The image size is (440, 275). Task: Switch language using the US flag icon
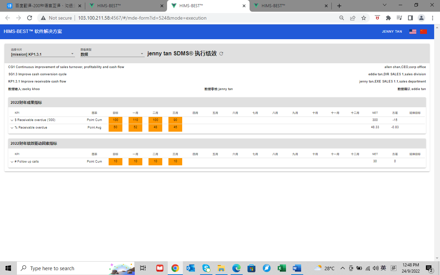413,32
